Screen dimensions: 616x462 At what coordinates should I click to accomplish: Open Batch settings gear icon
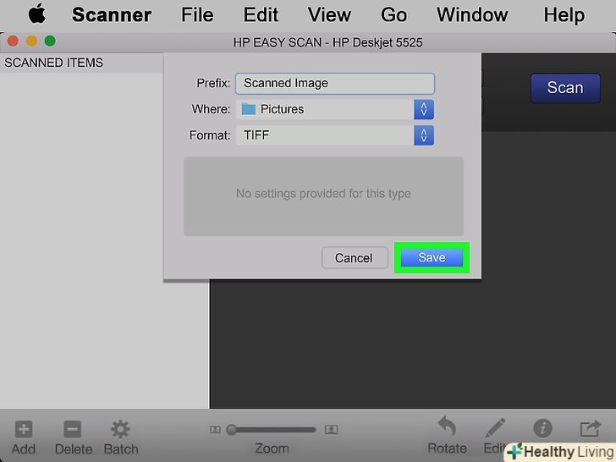click(120, 429)
